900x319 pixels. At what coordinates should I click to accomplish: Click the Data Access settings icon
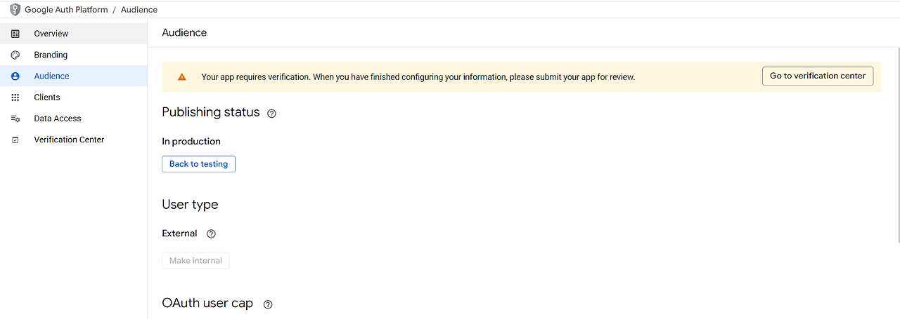pyautogui.click(x=15, y=118)
